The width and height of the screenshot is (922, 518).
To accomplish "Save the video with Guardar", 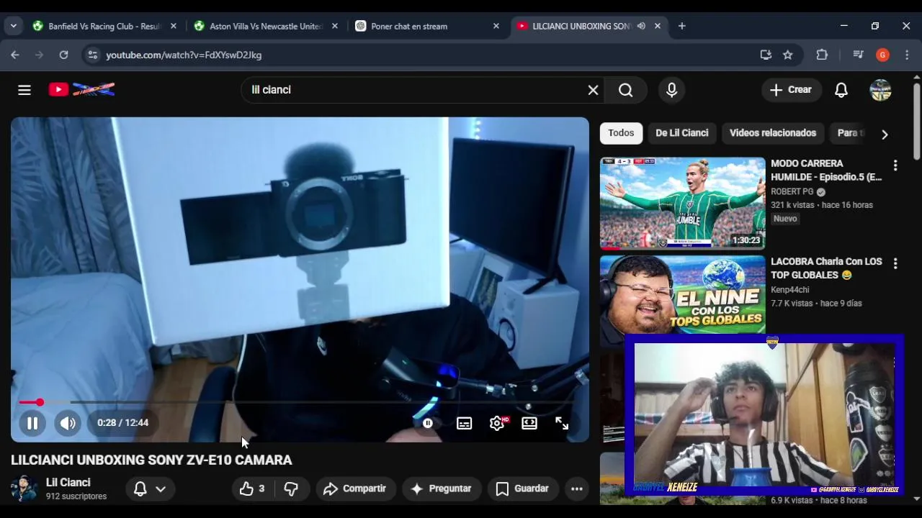I will click(523, 489).
